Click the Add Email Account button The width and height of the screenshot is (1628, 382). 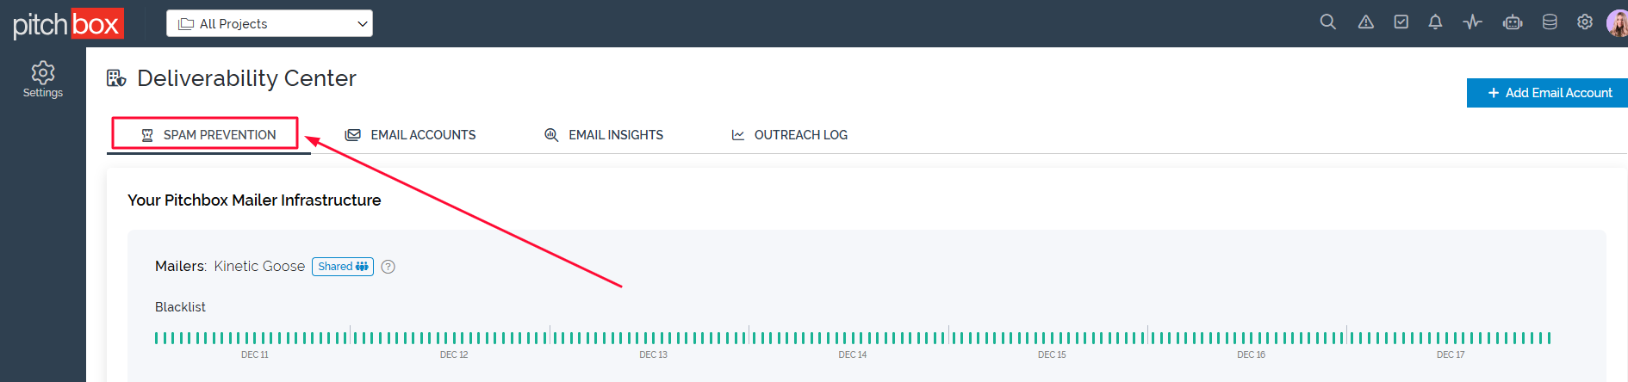click(1548, 93)
